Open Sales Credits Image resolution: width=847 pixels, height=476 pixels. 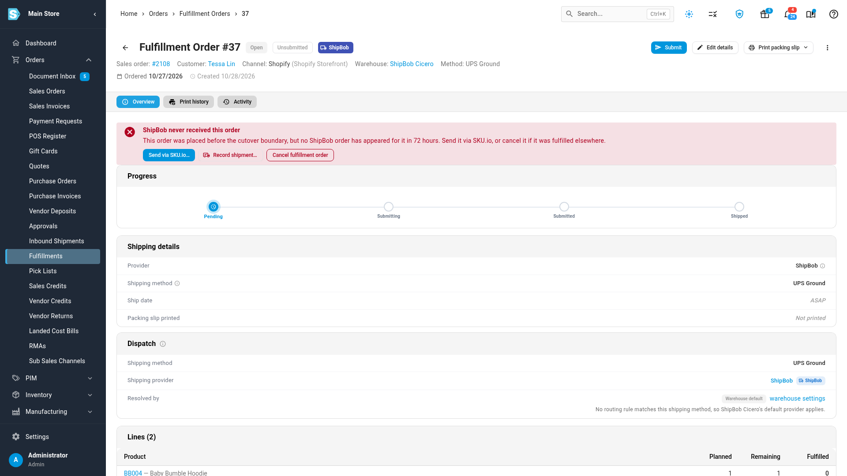click(x=53, y=286)
